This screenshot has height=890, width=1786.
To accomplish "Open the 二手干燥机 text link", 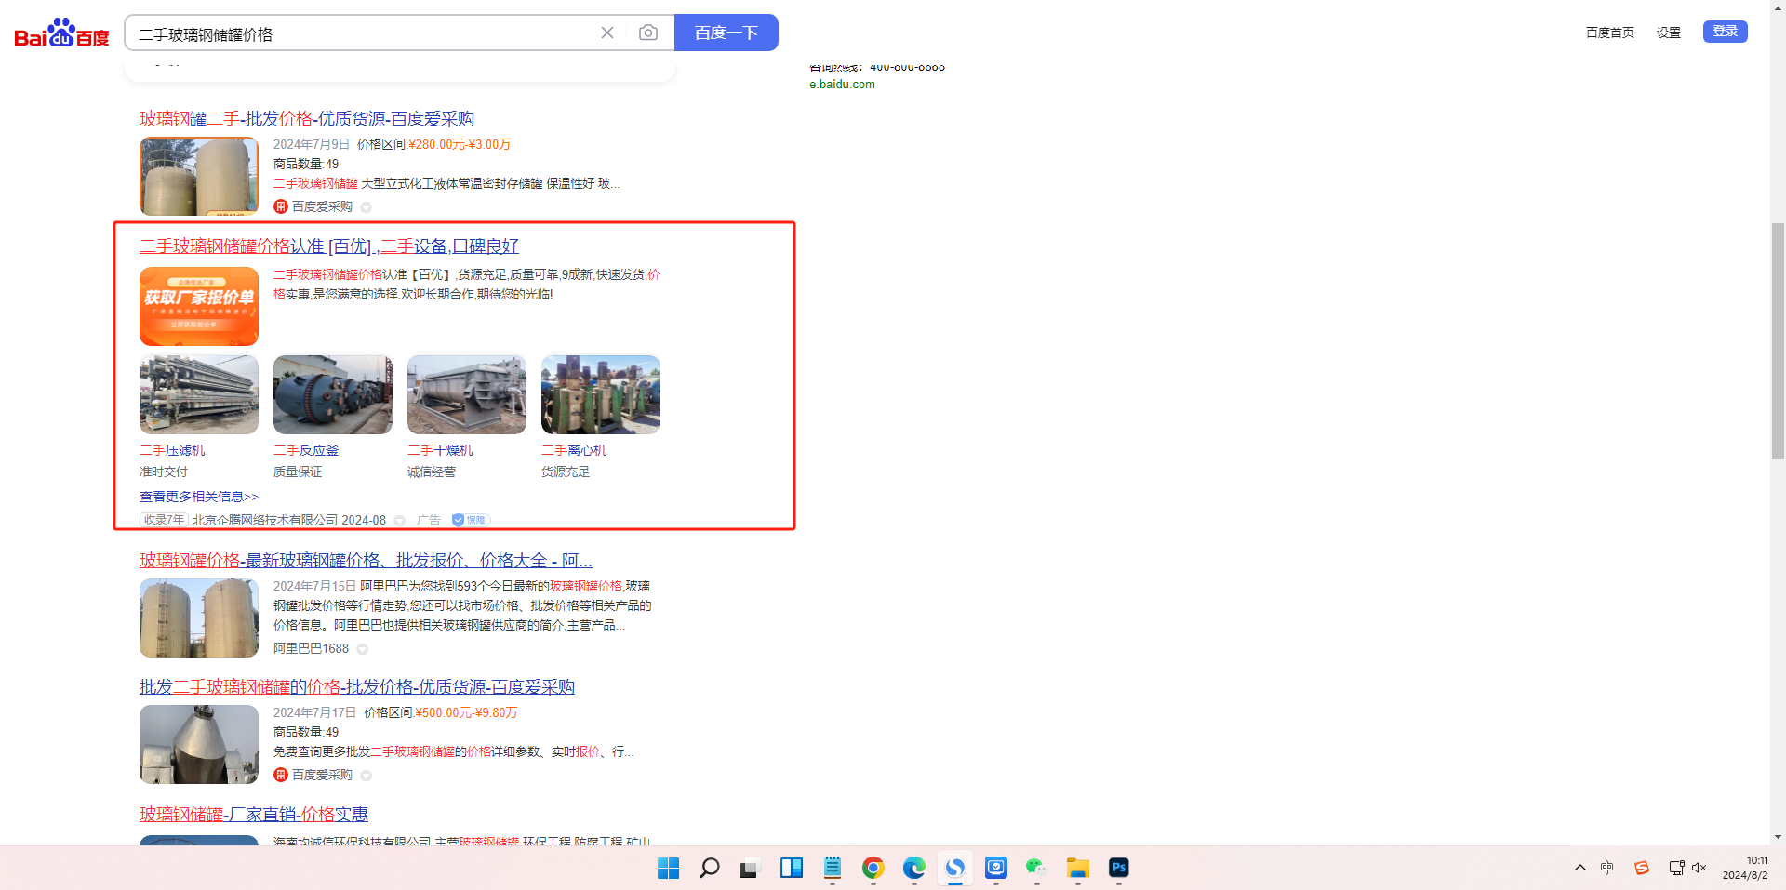I will tap(440, 450).
